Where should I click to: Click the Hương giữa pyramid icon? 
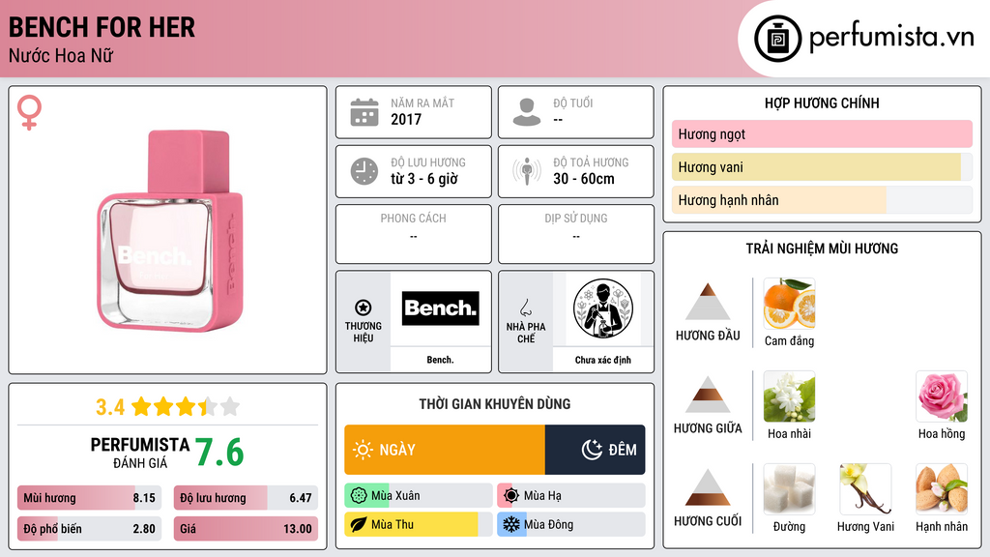click(x=708, y=395)
